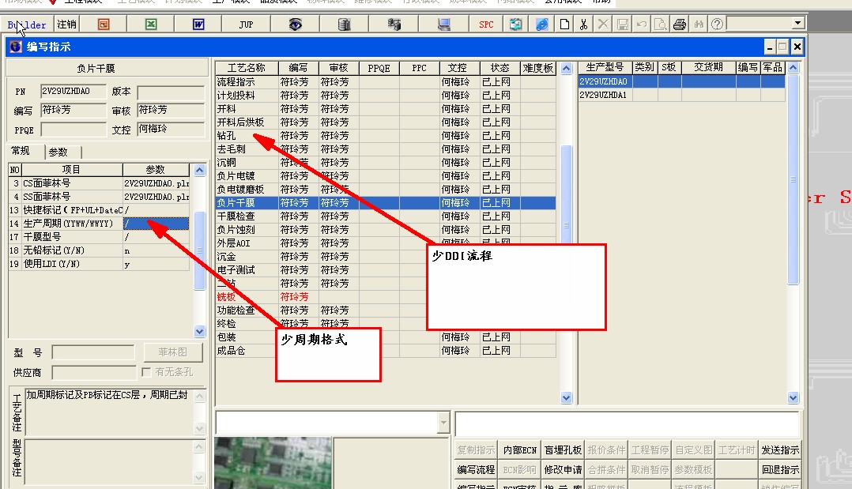852x489 pixels.
Task: Select the 外层AOI process row
Action: click(x=386, y=243)
